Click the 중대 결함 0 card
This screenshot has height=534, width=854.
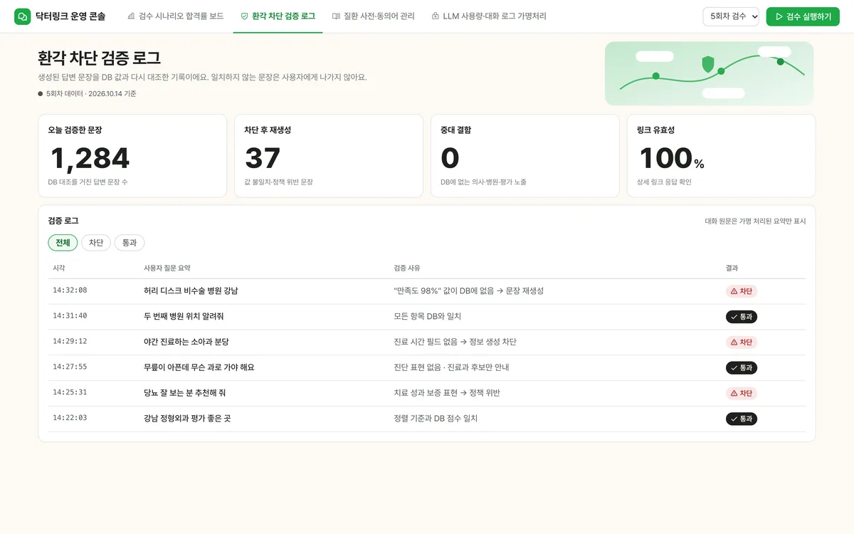[x=525, y=156]
